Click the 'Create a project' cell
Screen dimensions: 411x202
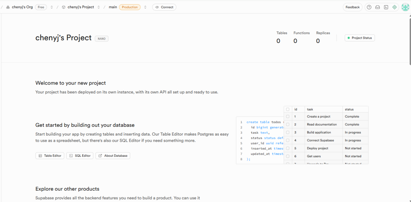point(323,117)
